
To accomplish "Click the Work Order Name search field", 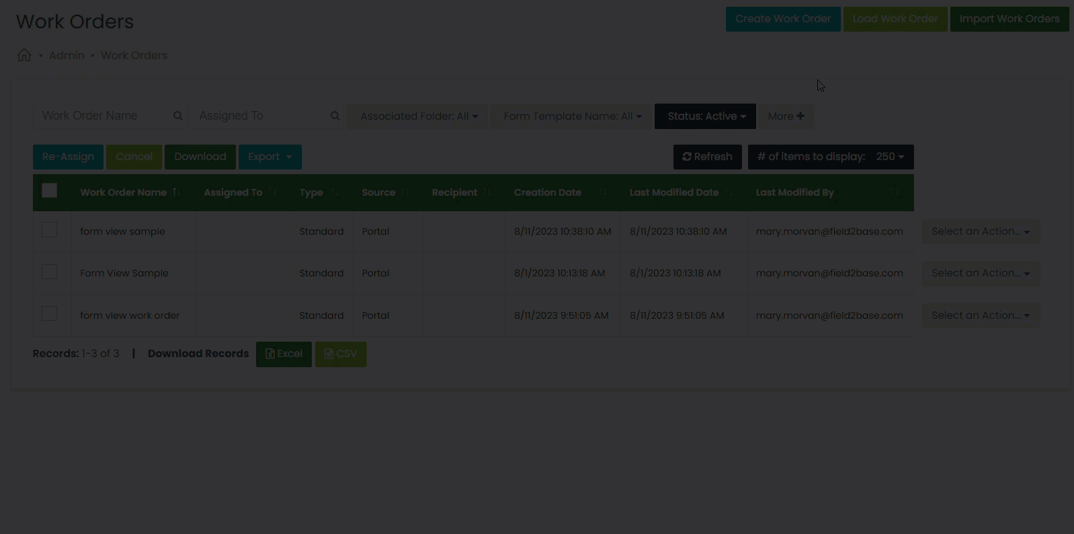I will click(x=101, y=116).
